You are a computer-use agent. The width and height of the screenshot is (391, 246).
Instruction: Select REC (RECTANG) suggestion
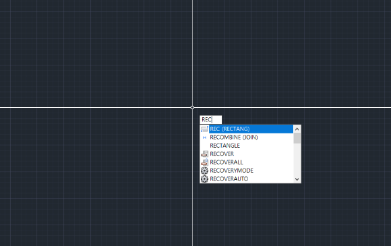pyautogui.click(x=247, y=129)
